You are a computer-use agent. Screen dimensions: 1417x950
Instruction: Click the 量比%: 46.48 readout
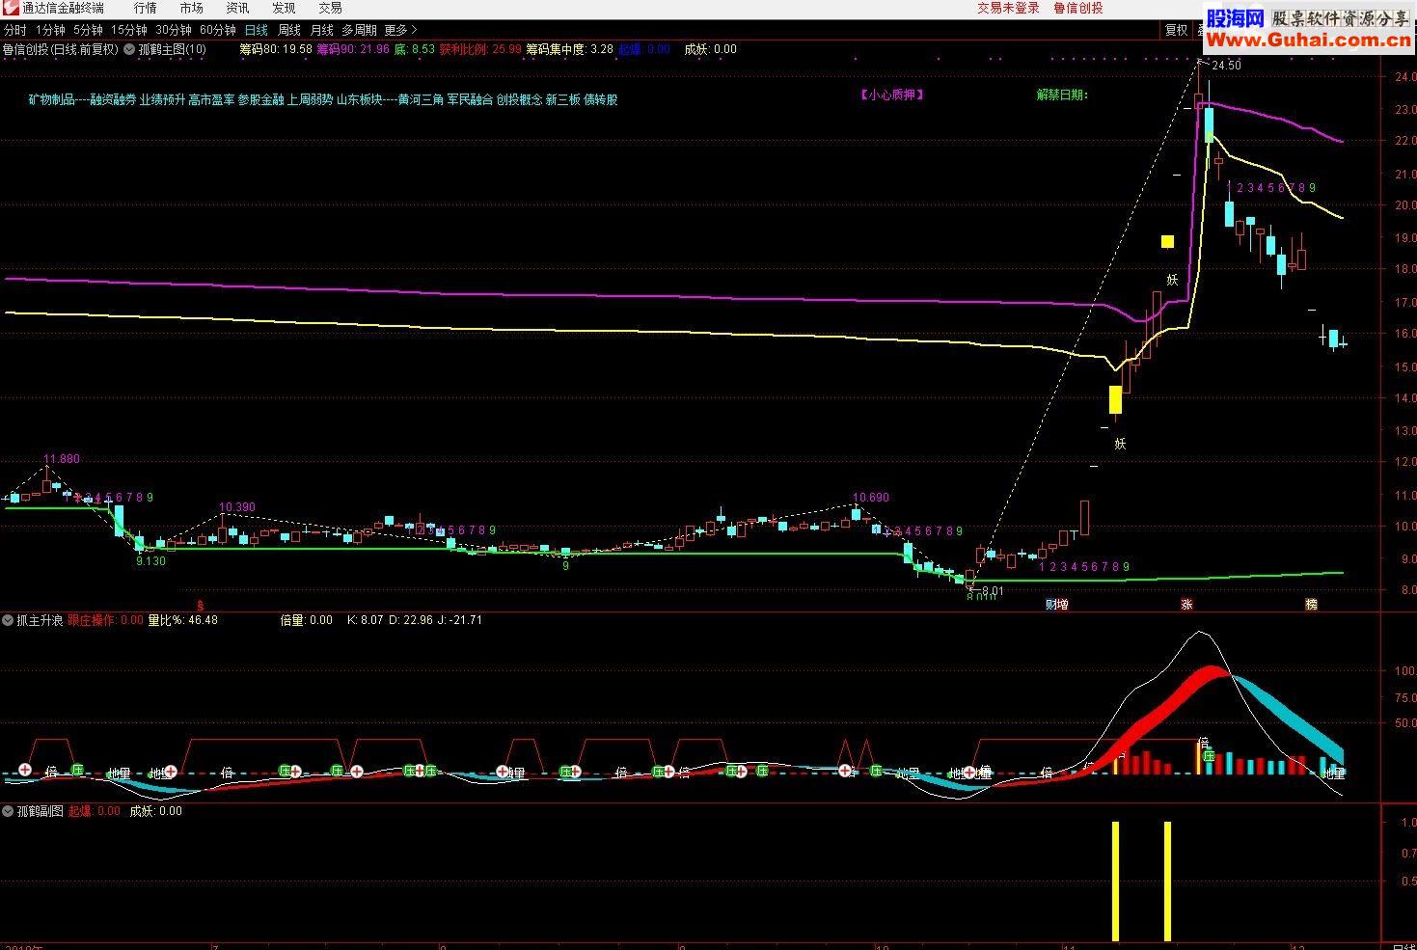click(182, 620)
